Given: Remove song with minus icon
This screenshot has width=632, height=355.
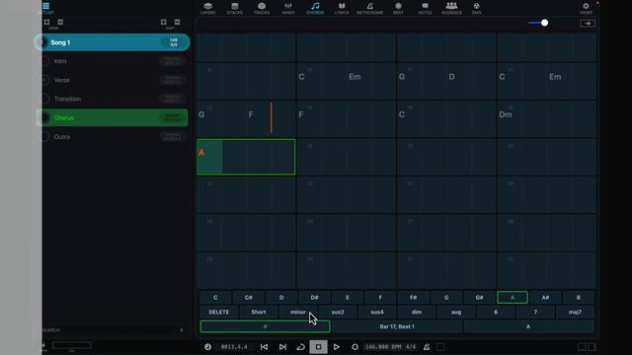Looking at the screenshot, I should click(60, 22).
